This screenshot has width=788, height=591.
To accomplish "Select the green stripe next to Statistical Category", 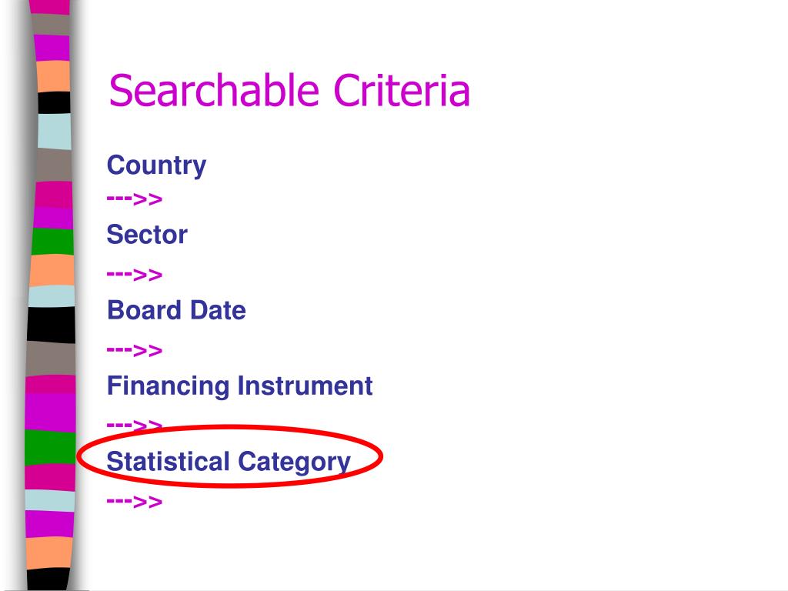I will tap(50, 447).
